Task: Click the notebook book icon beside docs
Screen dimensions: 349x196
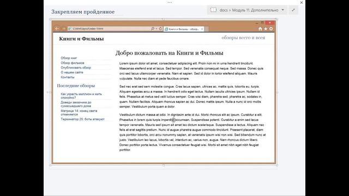Action: click(213, 10)
